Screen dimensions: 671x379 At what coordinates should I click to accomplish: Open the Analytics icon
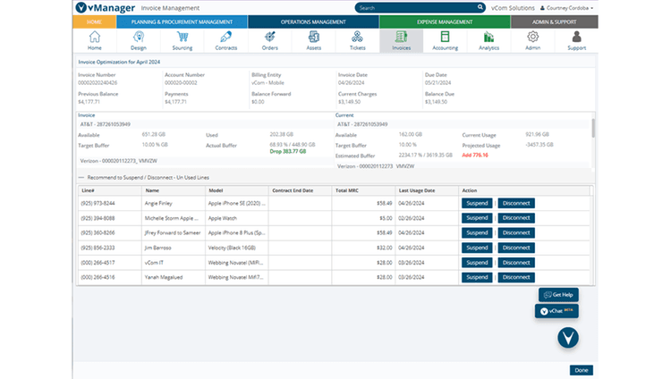(x=488, y=40)
